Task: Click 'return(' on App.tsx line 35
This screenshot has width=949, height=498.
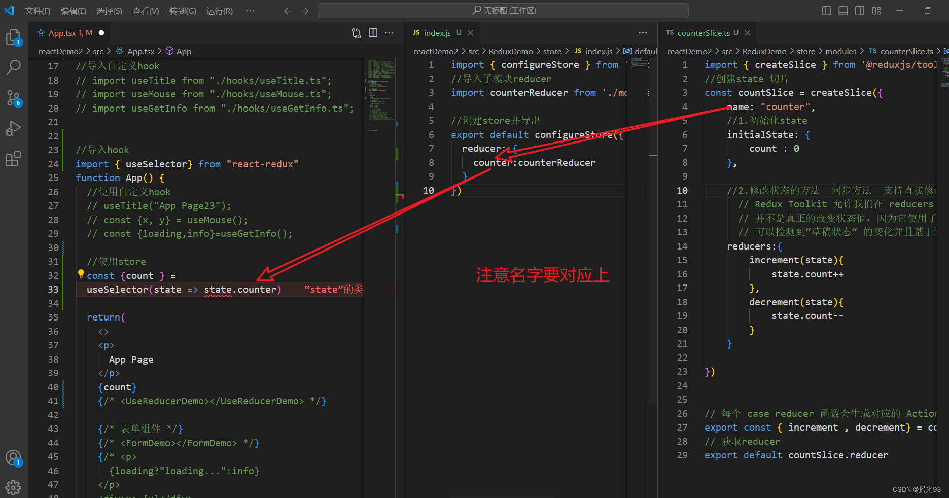Action: (106, 317)
